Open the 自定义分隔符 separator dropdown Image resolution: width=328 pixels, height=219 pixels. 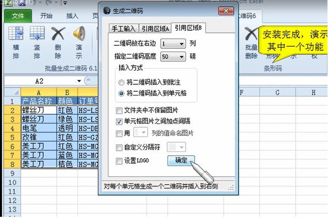click(176, 147)
